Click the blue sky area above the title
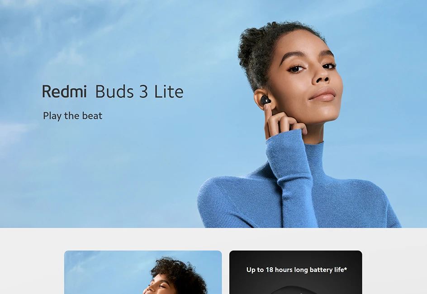This screenshot has height=294, width=427. (x=109, y=41)
